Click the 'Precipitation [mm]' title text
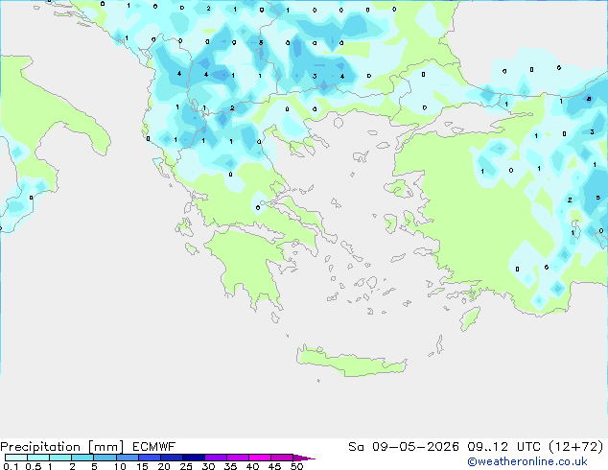The image size is (608, 470). point(62,447)
